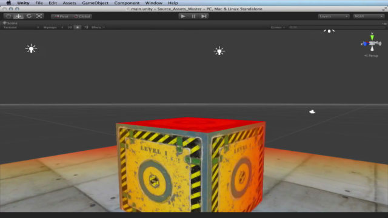Click the Step frame button
Screen dimensions: 388x218
[x=204, y=16]
